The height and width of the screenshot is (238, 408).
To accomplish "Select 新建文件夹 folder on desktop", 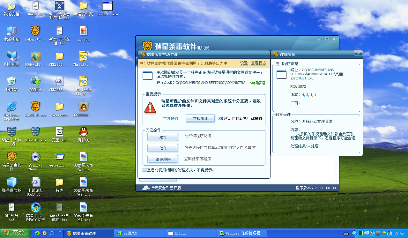I will [x=83, y=9].
